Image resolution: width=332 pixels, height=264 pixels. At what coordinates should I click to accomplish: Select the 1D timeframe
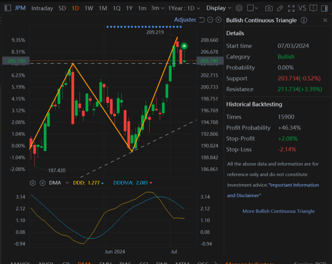point(75,8)
